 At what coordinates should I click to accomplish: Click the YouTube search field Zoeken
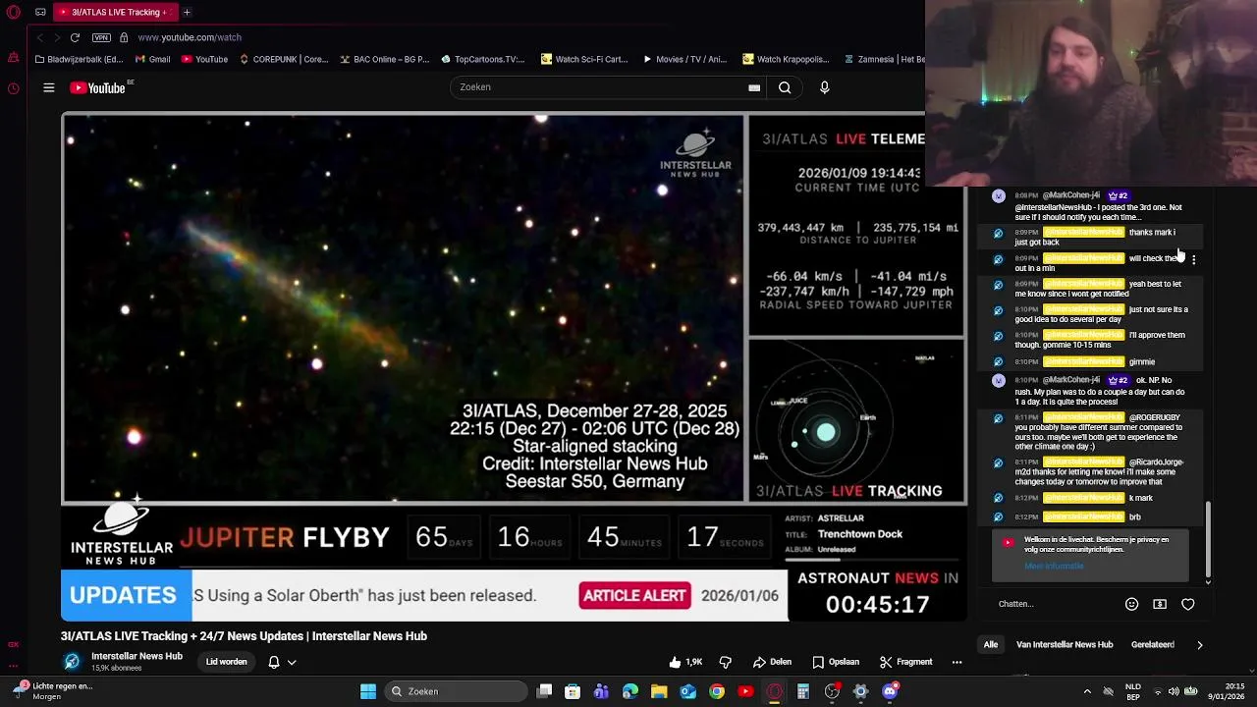tap(599, 87)
